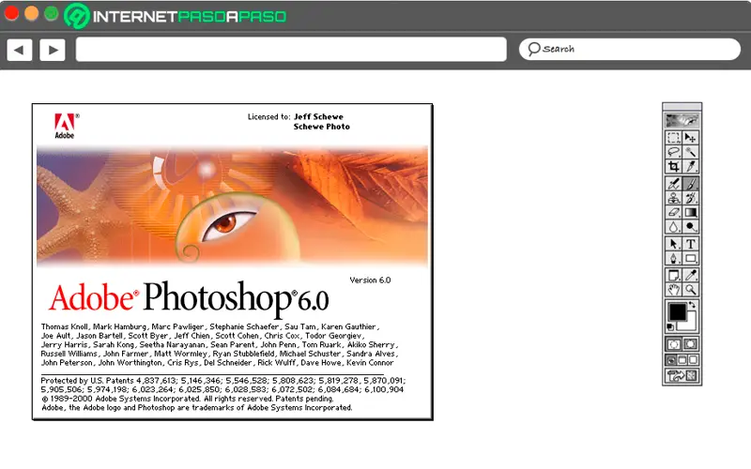Click the "Schewe Photo" text

tap(321, 127)
